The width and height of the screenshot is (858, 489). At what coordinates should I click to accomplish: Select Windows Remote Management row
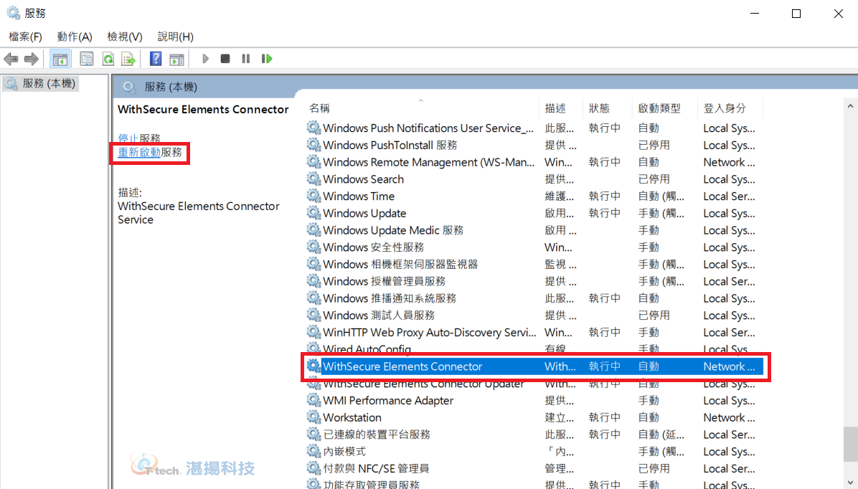(x=534, y=162)
